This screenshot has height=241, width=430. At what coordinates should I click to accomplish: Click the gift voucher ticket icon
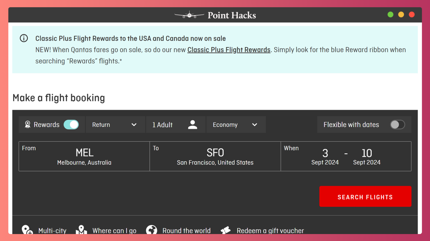tap(226, 230)
